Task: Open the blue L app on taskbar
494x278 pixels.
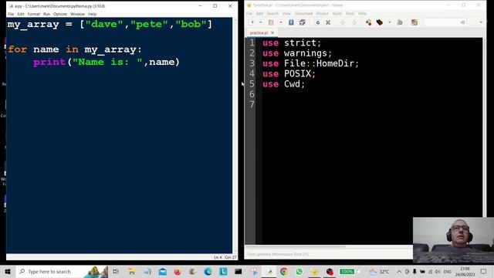Action: pos(223,271)
